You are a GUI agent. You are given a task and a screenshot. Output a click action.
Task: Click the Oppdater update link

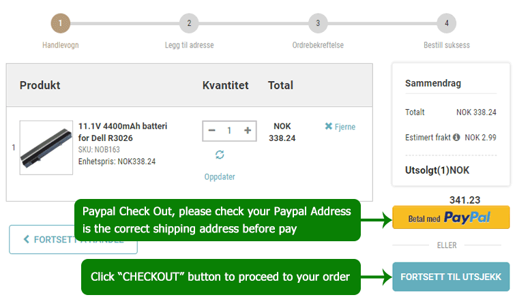(220, 176)
